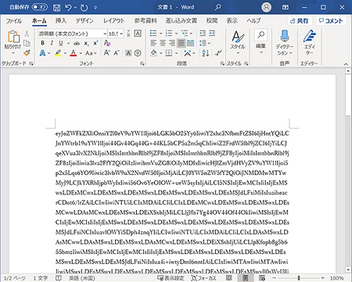Open the エディター editor button
This screenshot has height=282, width=352.
[x=309, y=43]
